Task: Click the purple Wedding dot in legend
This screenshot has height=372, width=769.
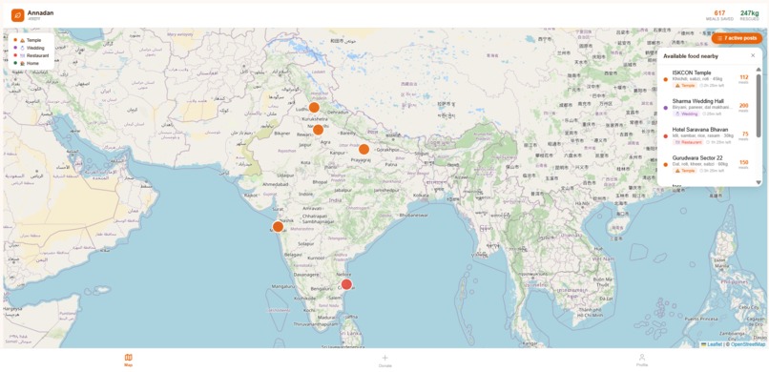Action: (x=15, y=48)
